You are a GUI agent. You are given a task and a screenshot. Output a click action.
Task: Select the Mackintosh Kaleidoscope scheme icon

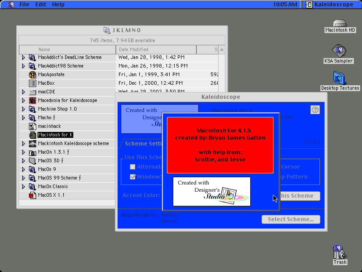(32, 143)
